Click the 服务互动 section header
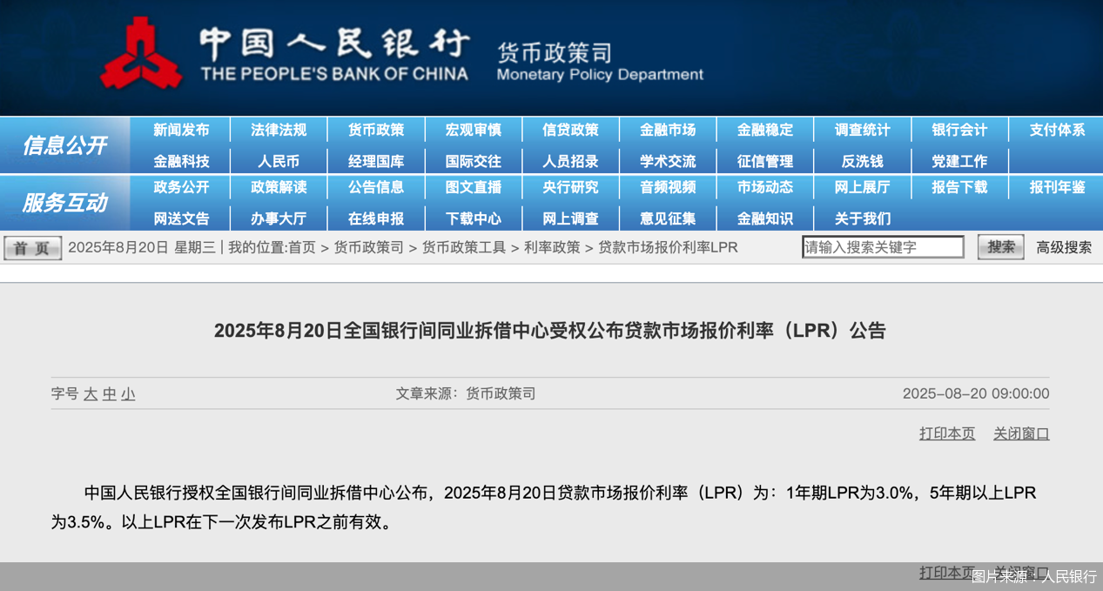The height and width of the screenshot is (591, 1103). tap(64, 203)
